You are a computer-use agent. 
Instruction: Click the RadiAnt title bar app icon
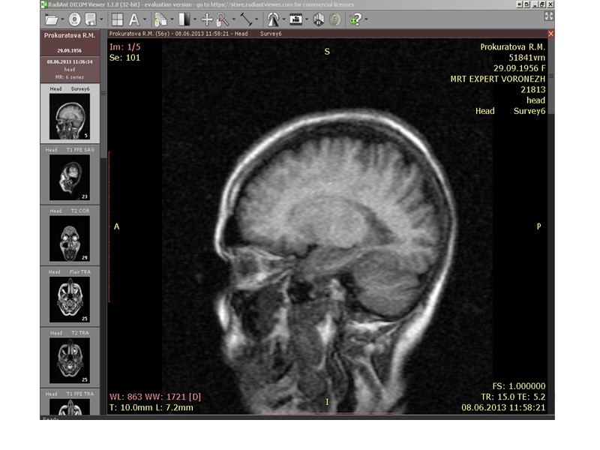43,4
